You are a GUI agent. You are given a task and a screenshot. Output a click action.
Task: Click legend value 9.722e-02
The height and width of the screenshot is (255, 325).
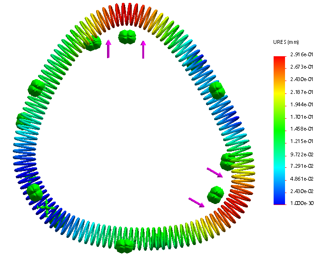click(302, 154)
